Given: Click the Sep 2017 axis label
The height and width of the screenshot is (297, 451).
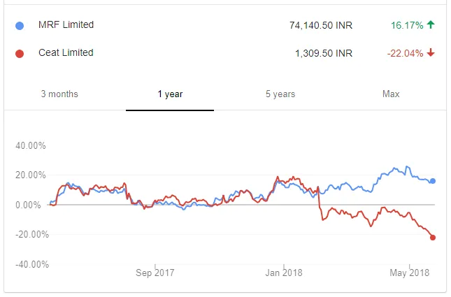Looking at the screenshot, I should pyautogui.click(x=155, y=272).
